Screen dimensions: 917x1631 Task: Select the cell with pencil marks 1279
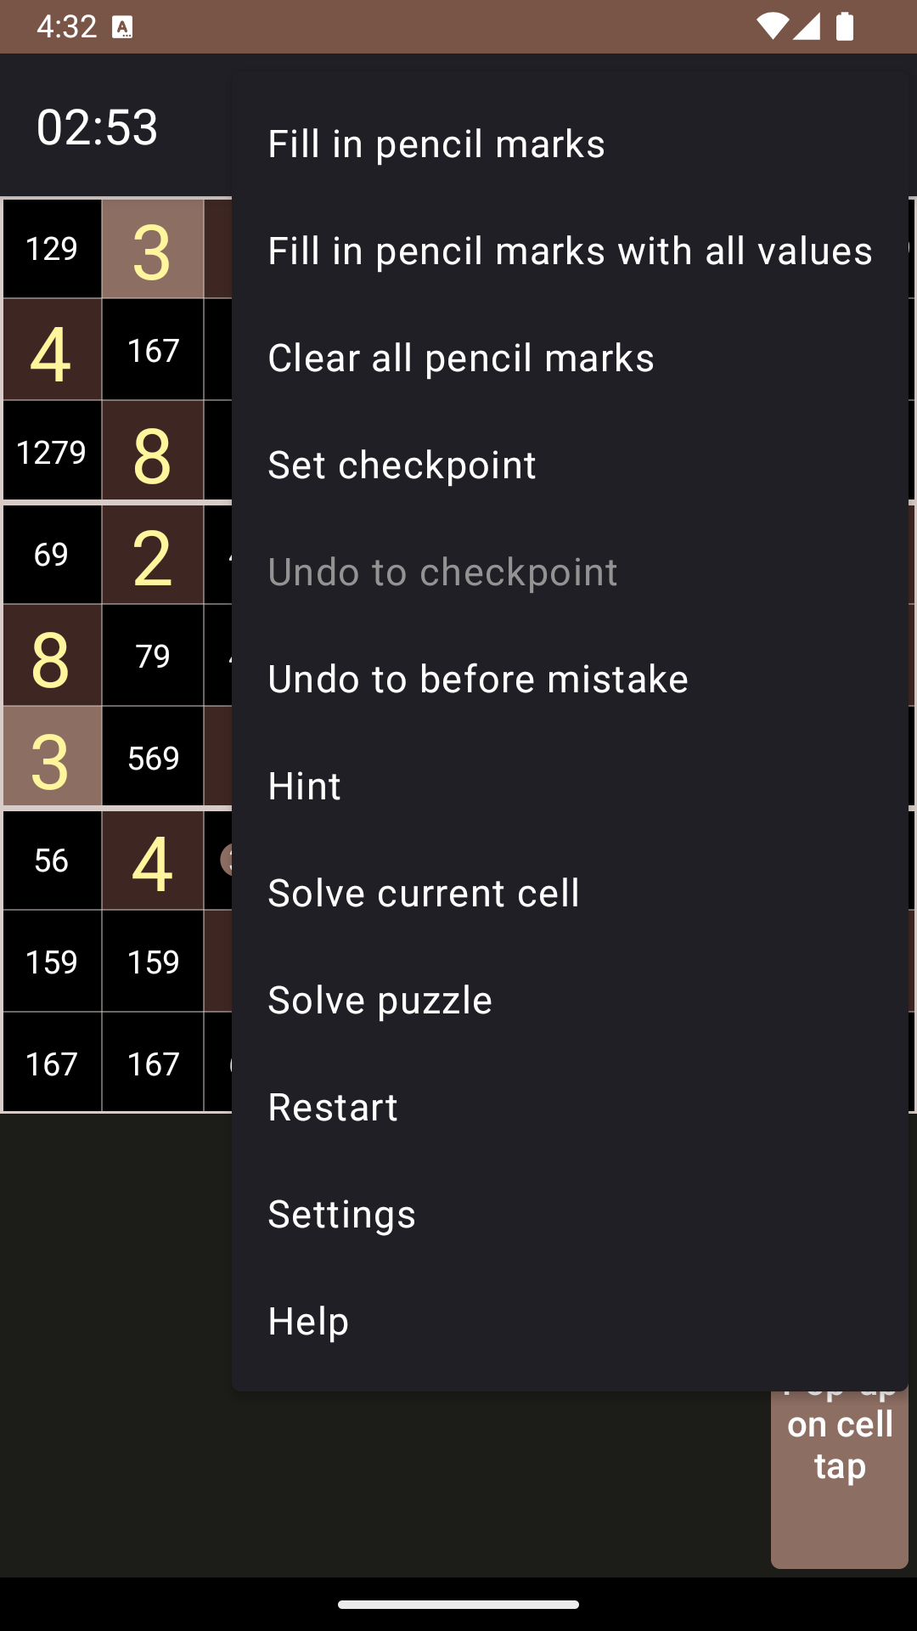pyautogui.click(x=52, y=452)
